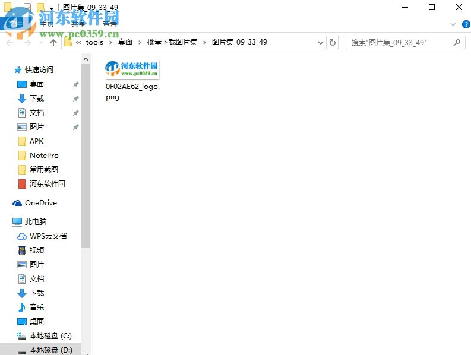This screenshot has width=471, height=355.
Task: Click the red 河东软件园 icon
Action: point(22,184)
